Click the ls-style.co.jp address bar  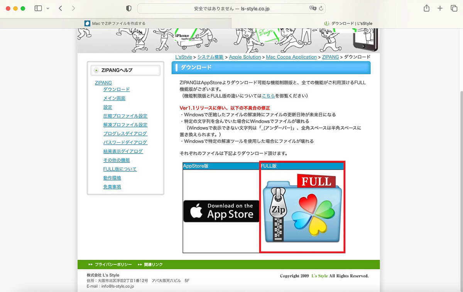pos(231,8)
